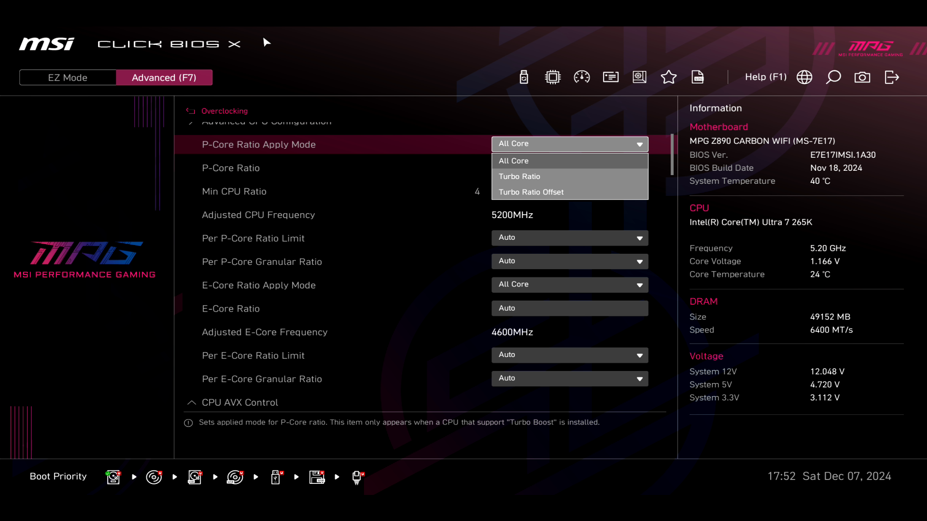Viewport: 927px width, 521px height.
Task: Open the LOG file icon
Action: point(698,77)
